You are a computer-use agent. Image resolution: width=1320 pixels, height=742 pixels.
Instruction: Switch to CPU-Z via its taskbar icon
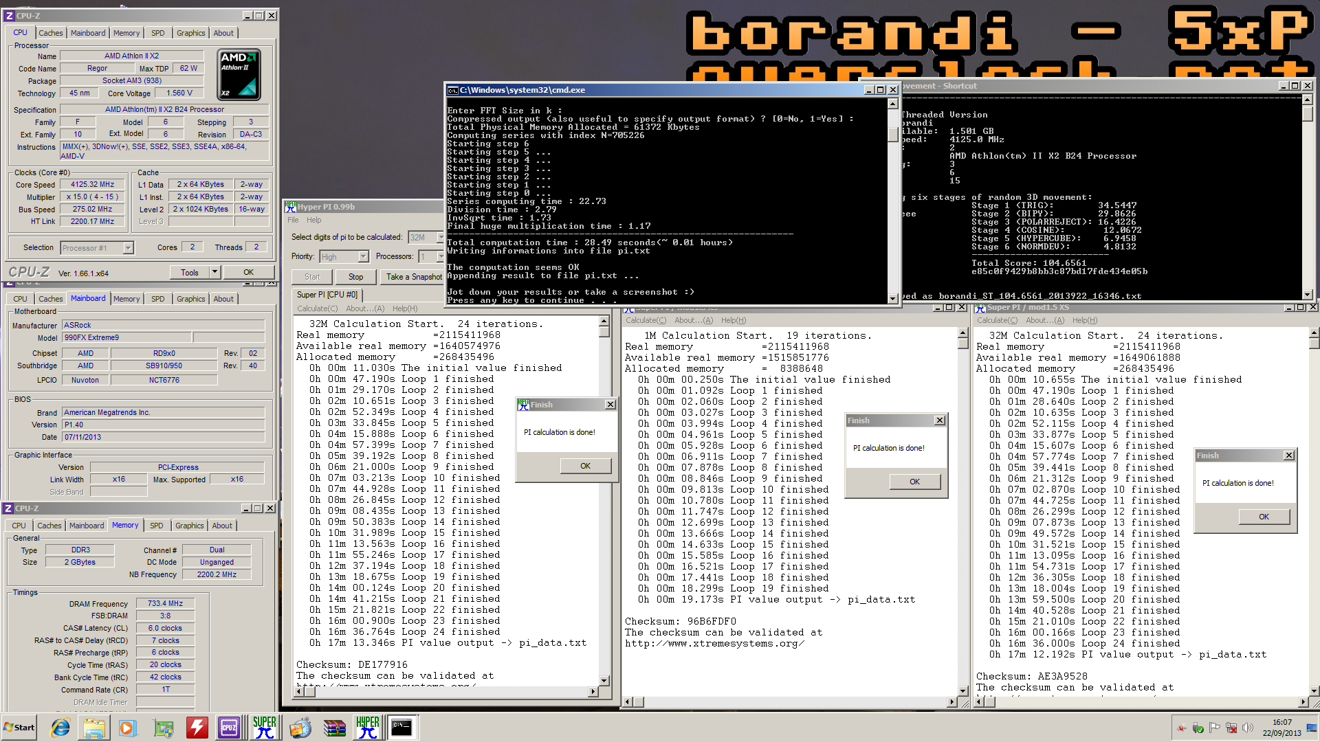tap(230, 727)
